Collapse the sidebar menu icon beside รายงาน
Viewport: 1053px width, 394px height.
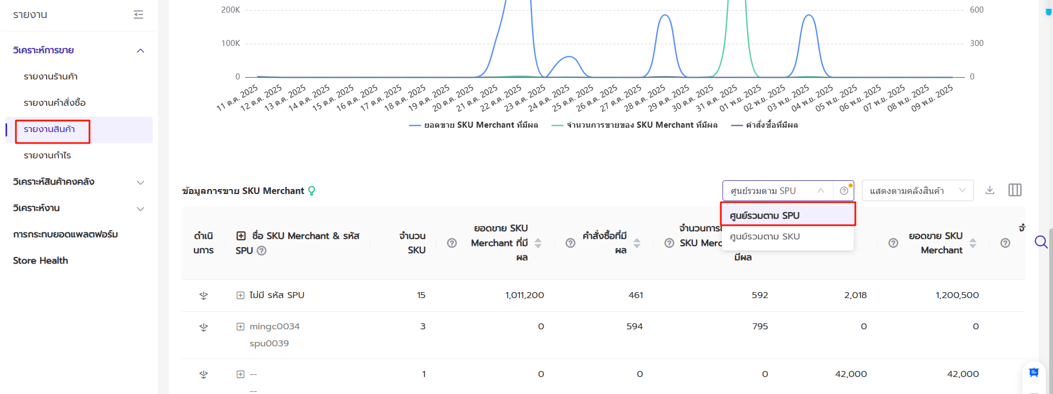[x=138, y=15]
